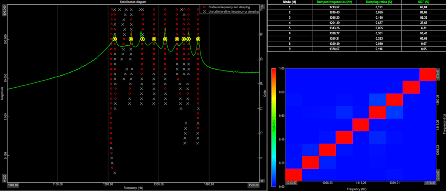
Task: Select mode 2 Id cell in the table
Action: [290, 12]
